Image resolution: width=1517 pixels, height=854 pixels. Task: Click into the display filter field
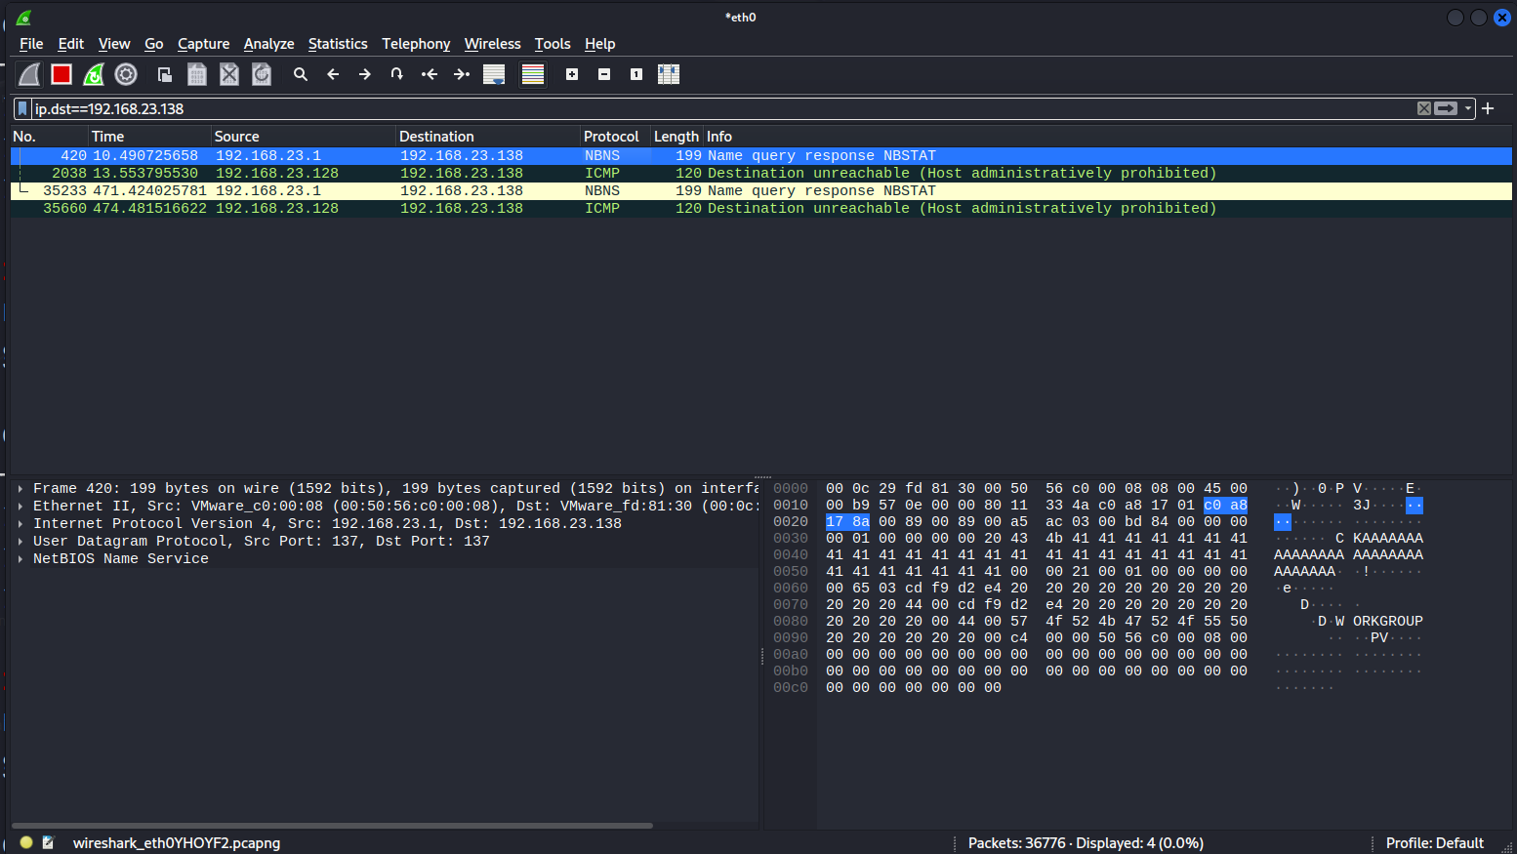click(722, 108)
